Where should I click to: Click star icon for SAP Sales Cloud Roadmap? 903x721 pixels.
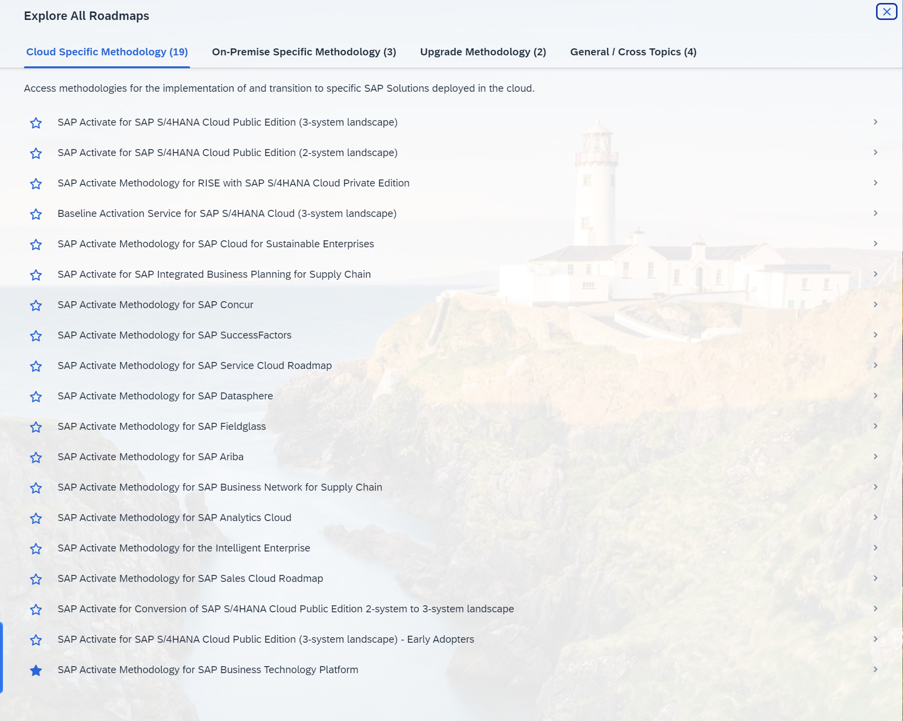coord(36,579)
